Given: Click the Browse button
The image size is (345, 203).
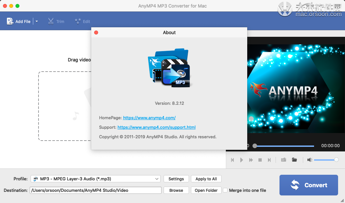Looking at the screenshot, I should coord(176,190).
